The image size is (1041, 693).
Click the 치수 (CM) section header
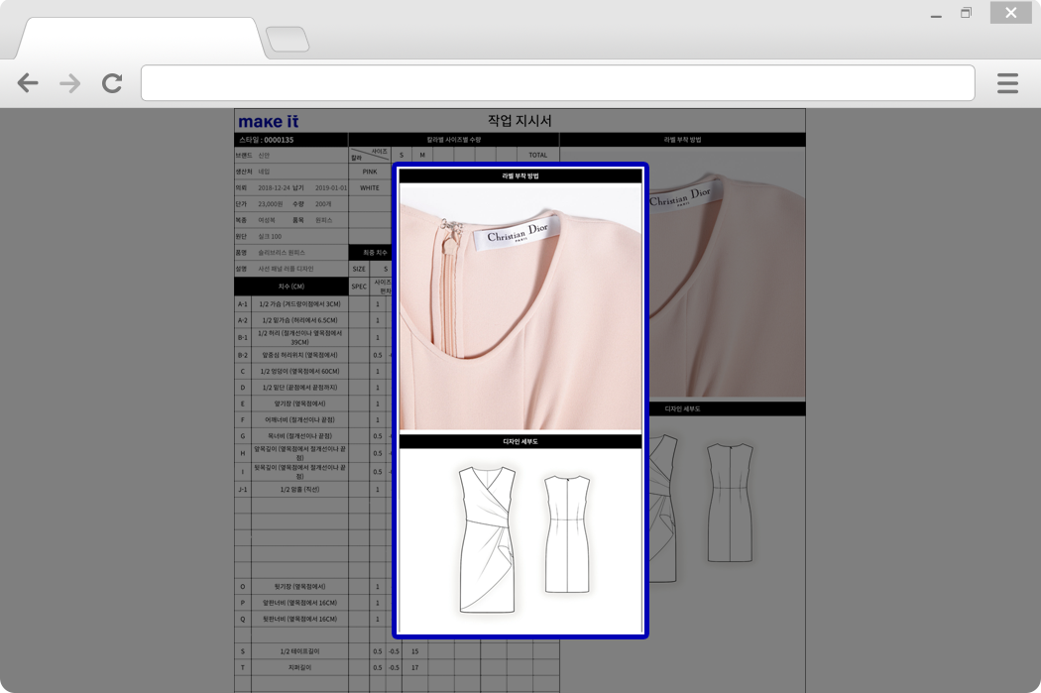[290, 287]
